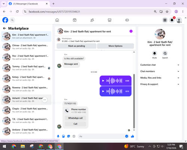The height and width of the screenshot is (150, 187).
Task: Play the 0:06 audio clip
Action: coord(103,81)
